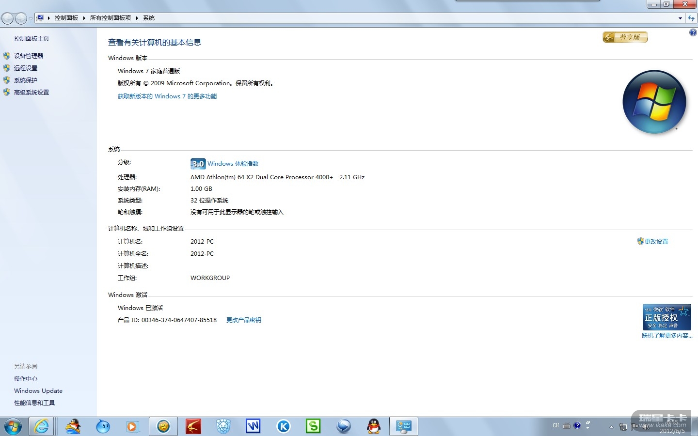Open 设备管理器 (Device Manager)
Viewport: 698px width, 436px height.
click(x=29, y=56)
